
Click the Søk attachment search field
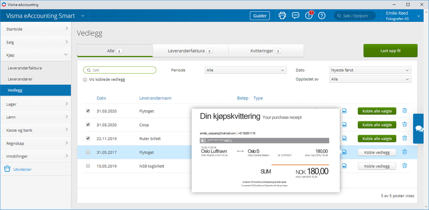coord(119,70)
